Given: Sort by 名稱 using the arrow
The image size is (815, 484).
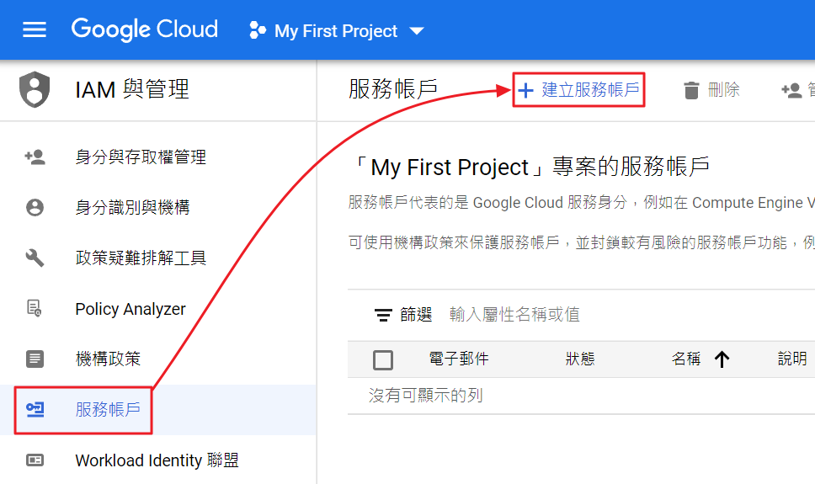Looking at the screenshot, I should tap(722, 359).
